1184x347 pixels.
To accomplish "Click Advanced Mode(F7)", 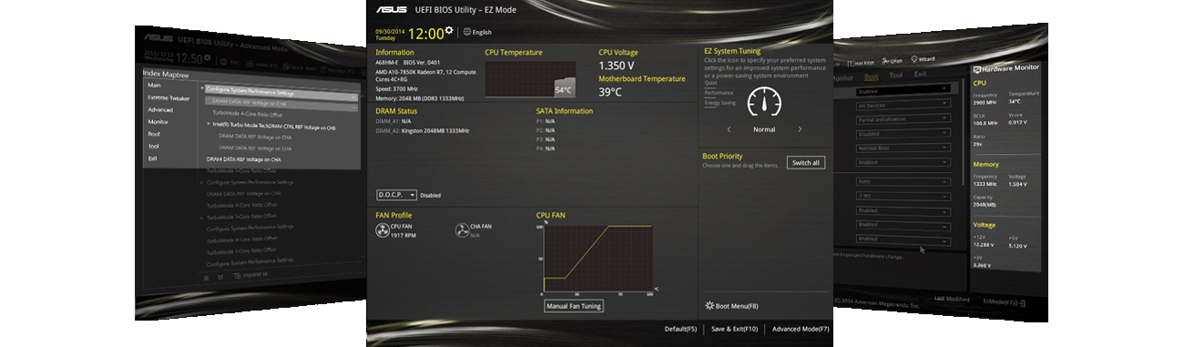I will click(x=801, y=328).
